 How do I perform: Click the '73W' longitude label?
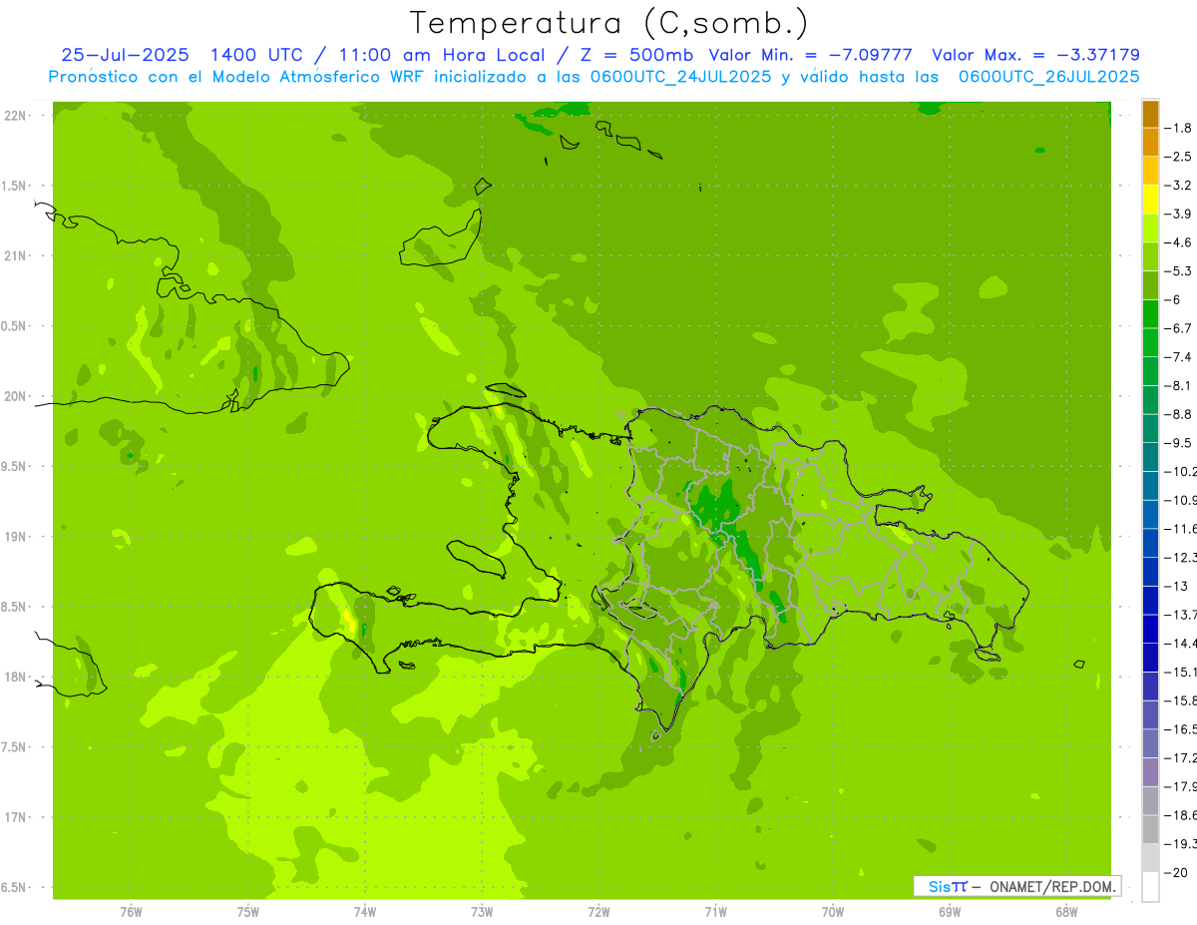[x=482, y=912]
